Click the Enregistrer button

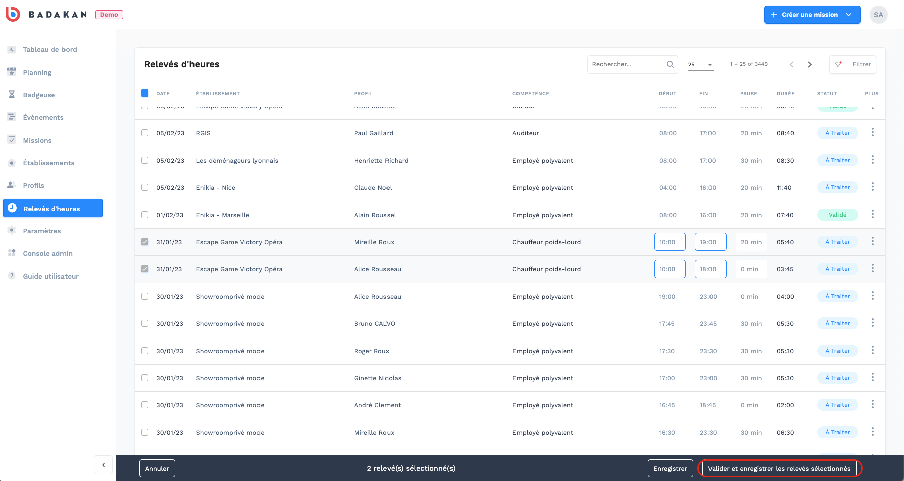coord(670,468)
